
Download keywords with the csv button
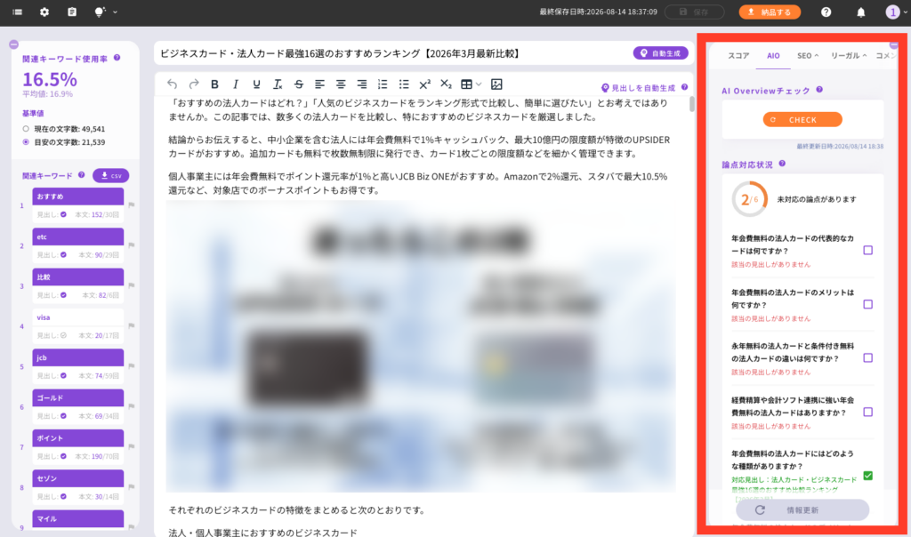pos(111,175)
